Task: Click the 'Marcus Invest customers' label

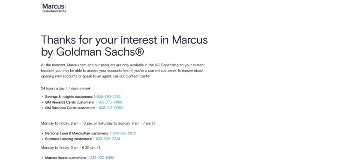Action: coord(66,158)
